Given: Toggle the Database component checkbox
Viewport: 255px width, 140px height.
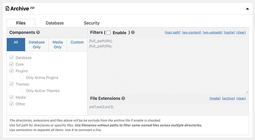Looking at the screenshot, I should point(12,57).
